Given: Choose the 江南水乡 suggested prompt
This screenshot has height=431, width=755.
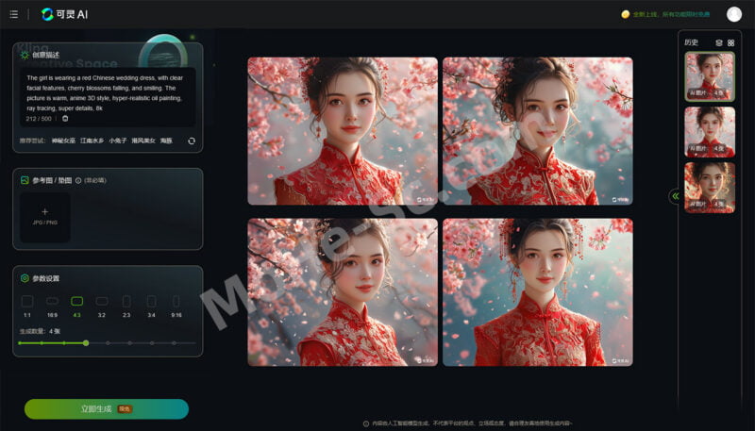Looking at the screenshot, I should (x=92, y=141).
